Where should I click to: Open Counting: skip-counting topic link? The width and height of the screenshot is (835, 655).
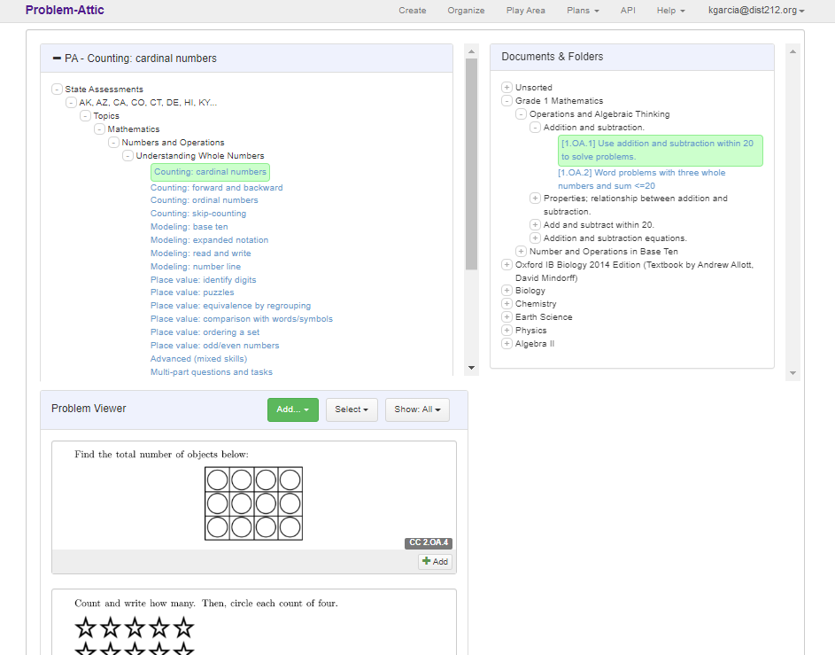[198, 214]
